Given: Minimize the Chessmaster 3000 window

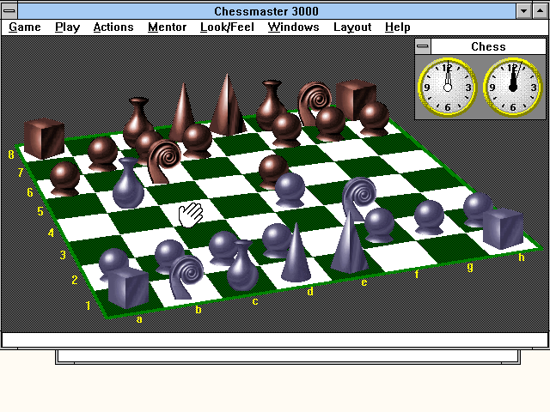Looking at the screenshot, I should (x=523, y=11).
